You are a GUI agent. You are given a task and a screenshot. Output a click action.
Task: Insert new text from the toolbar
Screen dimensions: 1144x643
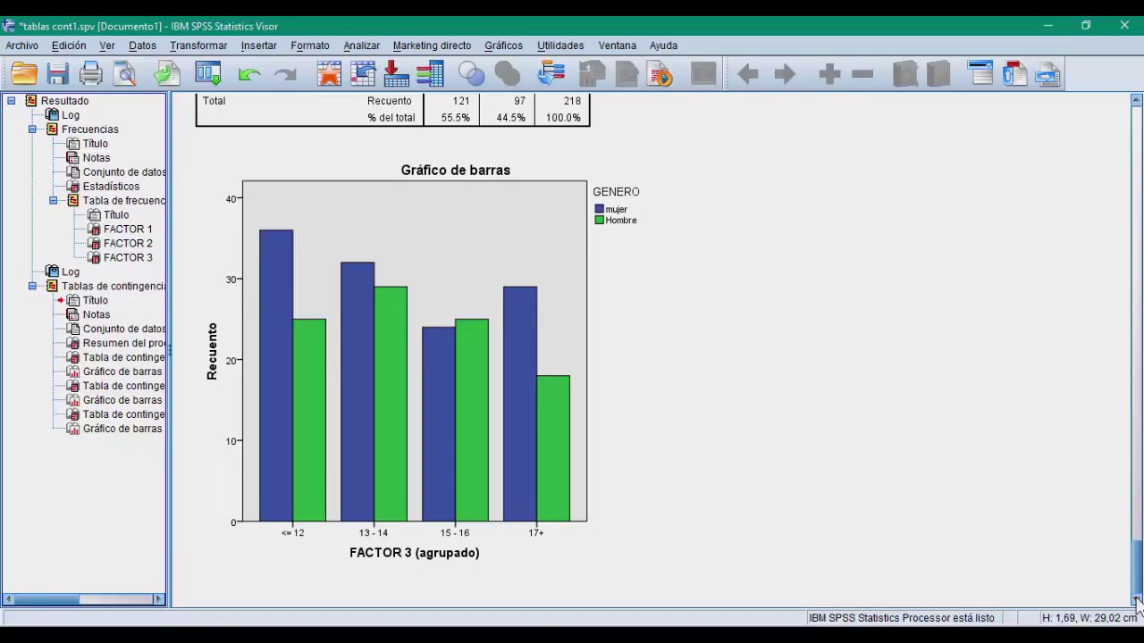pos(1047,73)
